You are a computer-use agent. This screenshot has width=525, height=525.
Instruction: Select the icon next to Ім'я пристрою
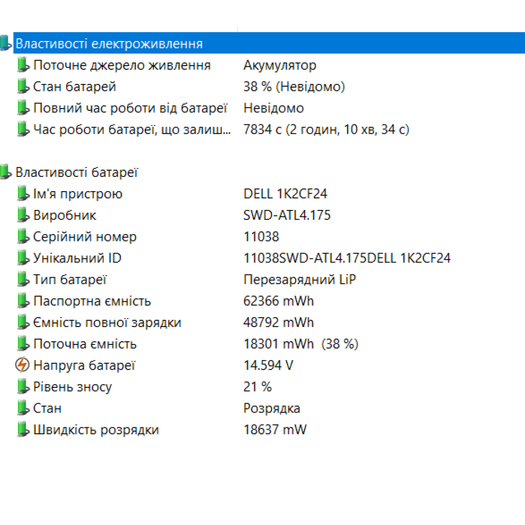point(24,193)
